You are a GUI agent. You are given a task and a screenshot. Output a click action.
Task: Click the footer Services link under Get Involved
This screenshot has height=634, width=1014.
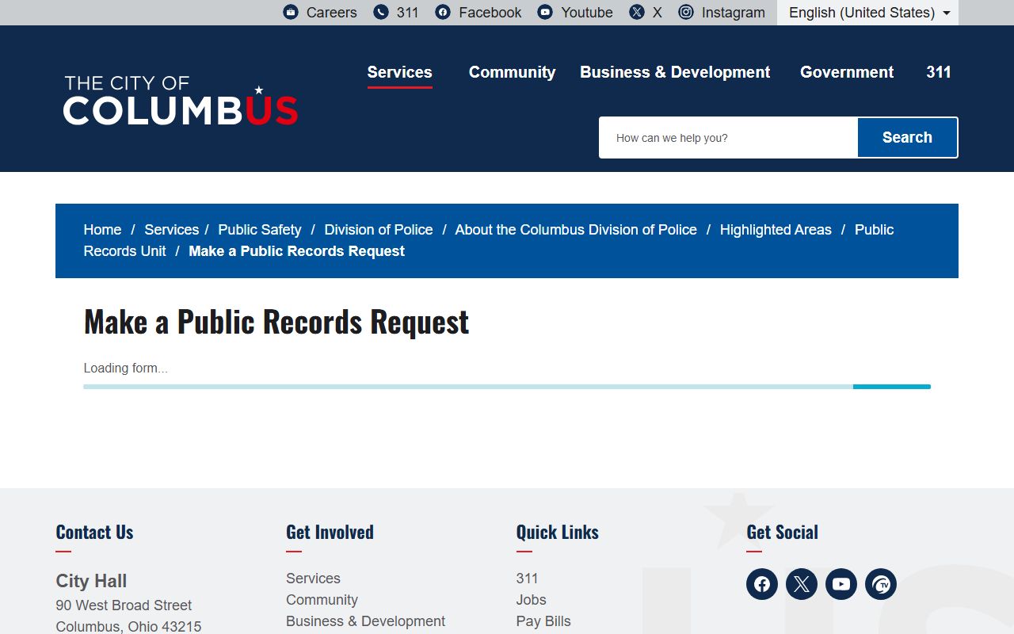[x=313, y=579]
